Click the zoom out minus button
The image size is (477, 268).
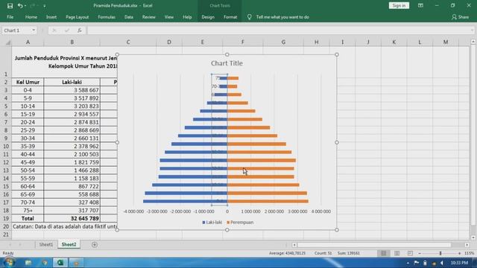click(x=420, y=253)
